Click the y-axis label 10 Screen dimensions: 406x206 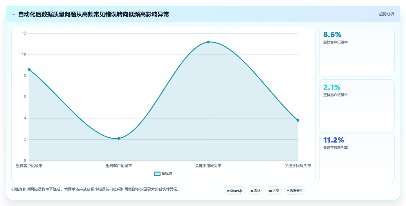pos(24,54)
